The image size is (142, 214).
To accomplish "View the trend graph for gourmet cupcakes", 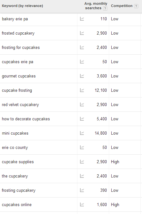I will click(82, 76).
